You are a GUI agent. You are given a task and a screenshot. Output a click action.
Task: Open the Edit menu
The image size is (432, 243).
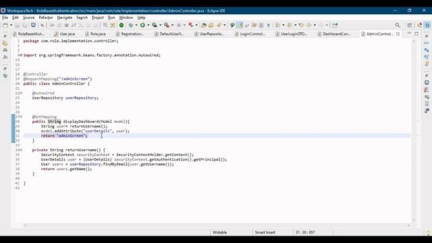16,18
